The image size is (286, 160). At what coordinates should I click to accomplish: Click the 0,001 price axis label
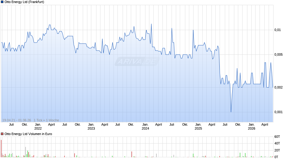(278, 112)
